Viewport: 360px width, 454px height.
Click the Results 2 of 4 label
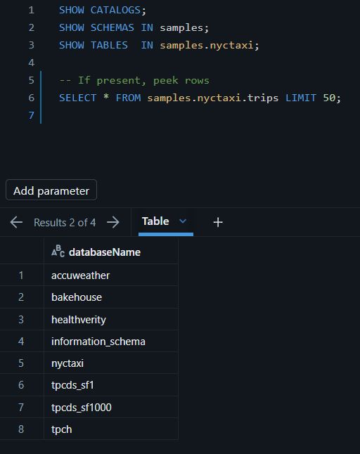[65, 222]
